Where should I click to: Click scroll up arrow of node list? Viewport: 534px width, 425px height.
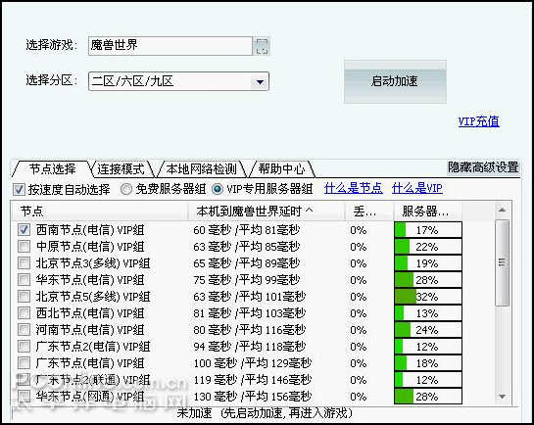pos(502,210)
